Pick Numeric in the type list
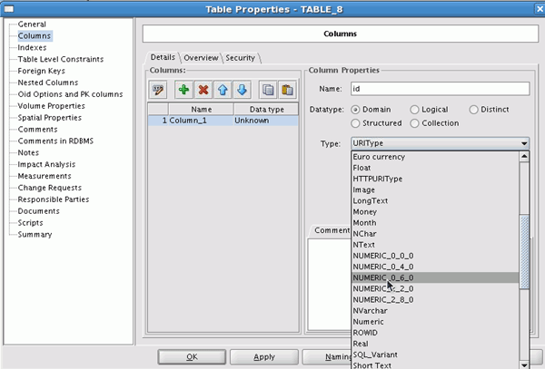Screen dimensions: 545x369 click(435, 322)
